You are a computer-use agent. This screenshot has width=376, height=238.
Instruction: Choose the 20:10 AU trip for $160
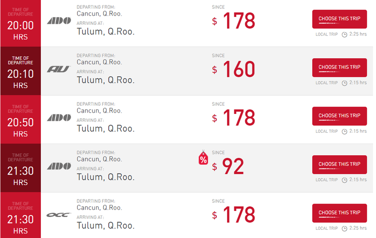point(339,68)
